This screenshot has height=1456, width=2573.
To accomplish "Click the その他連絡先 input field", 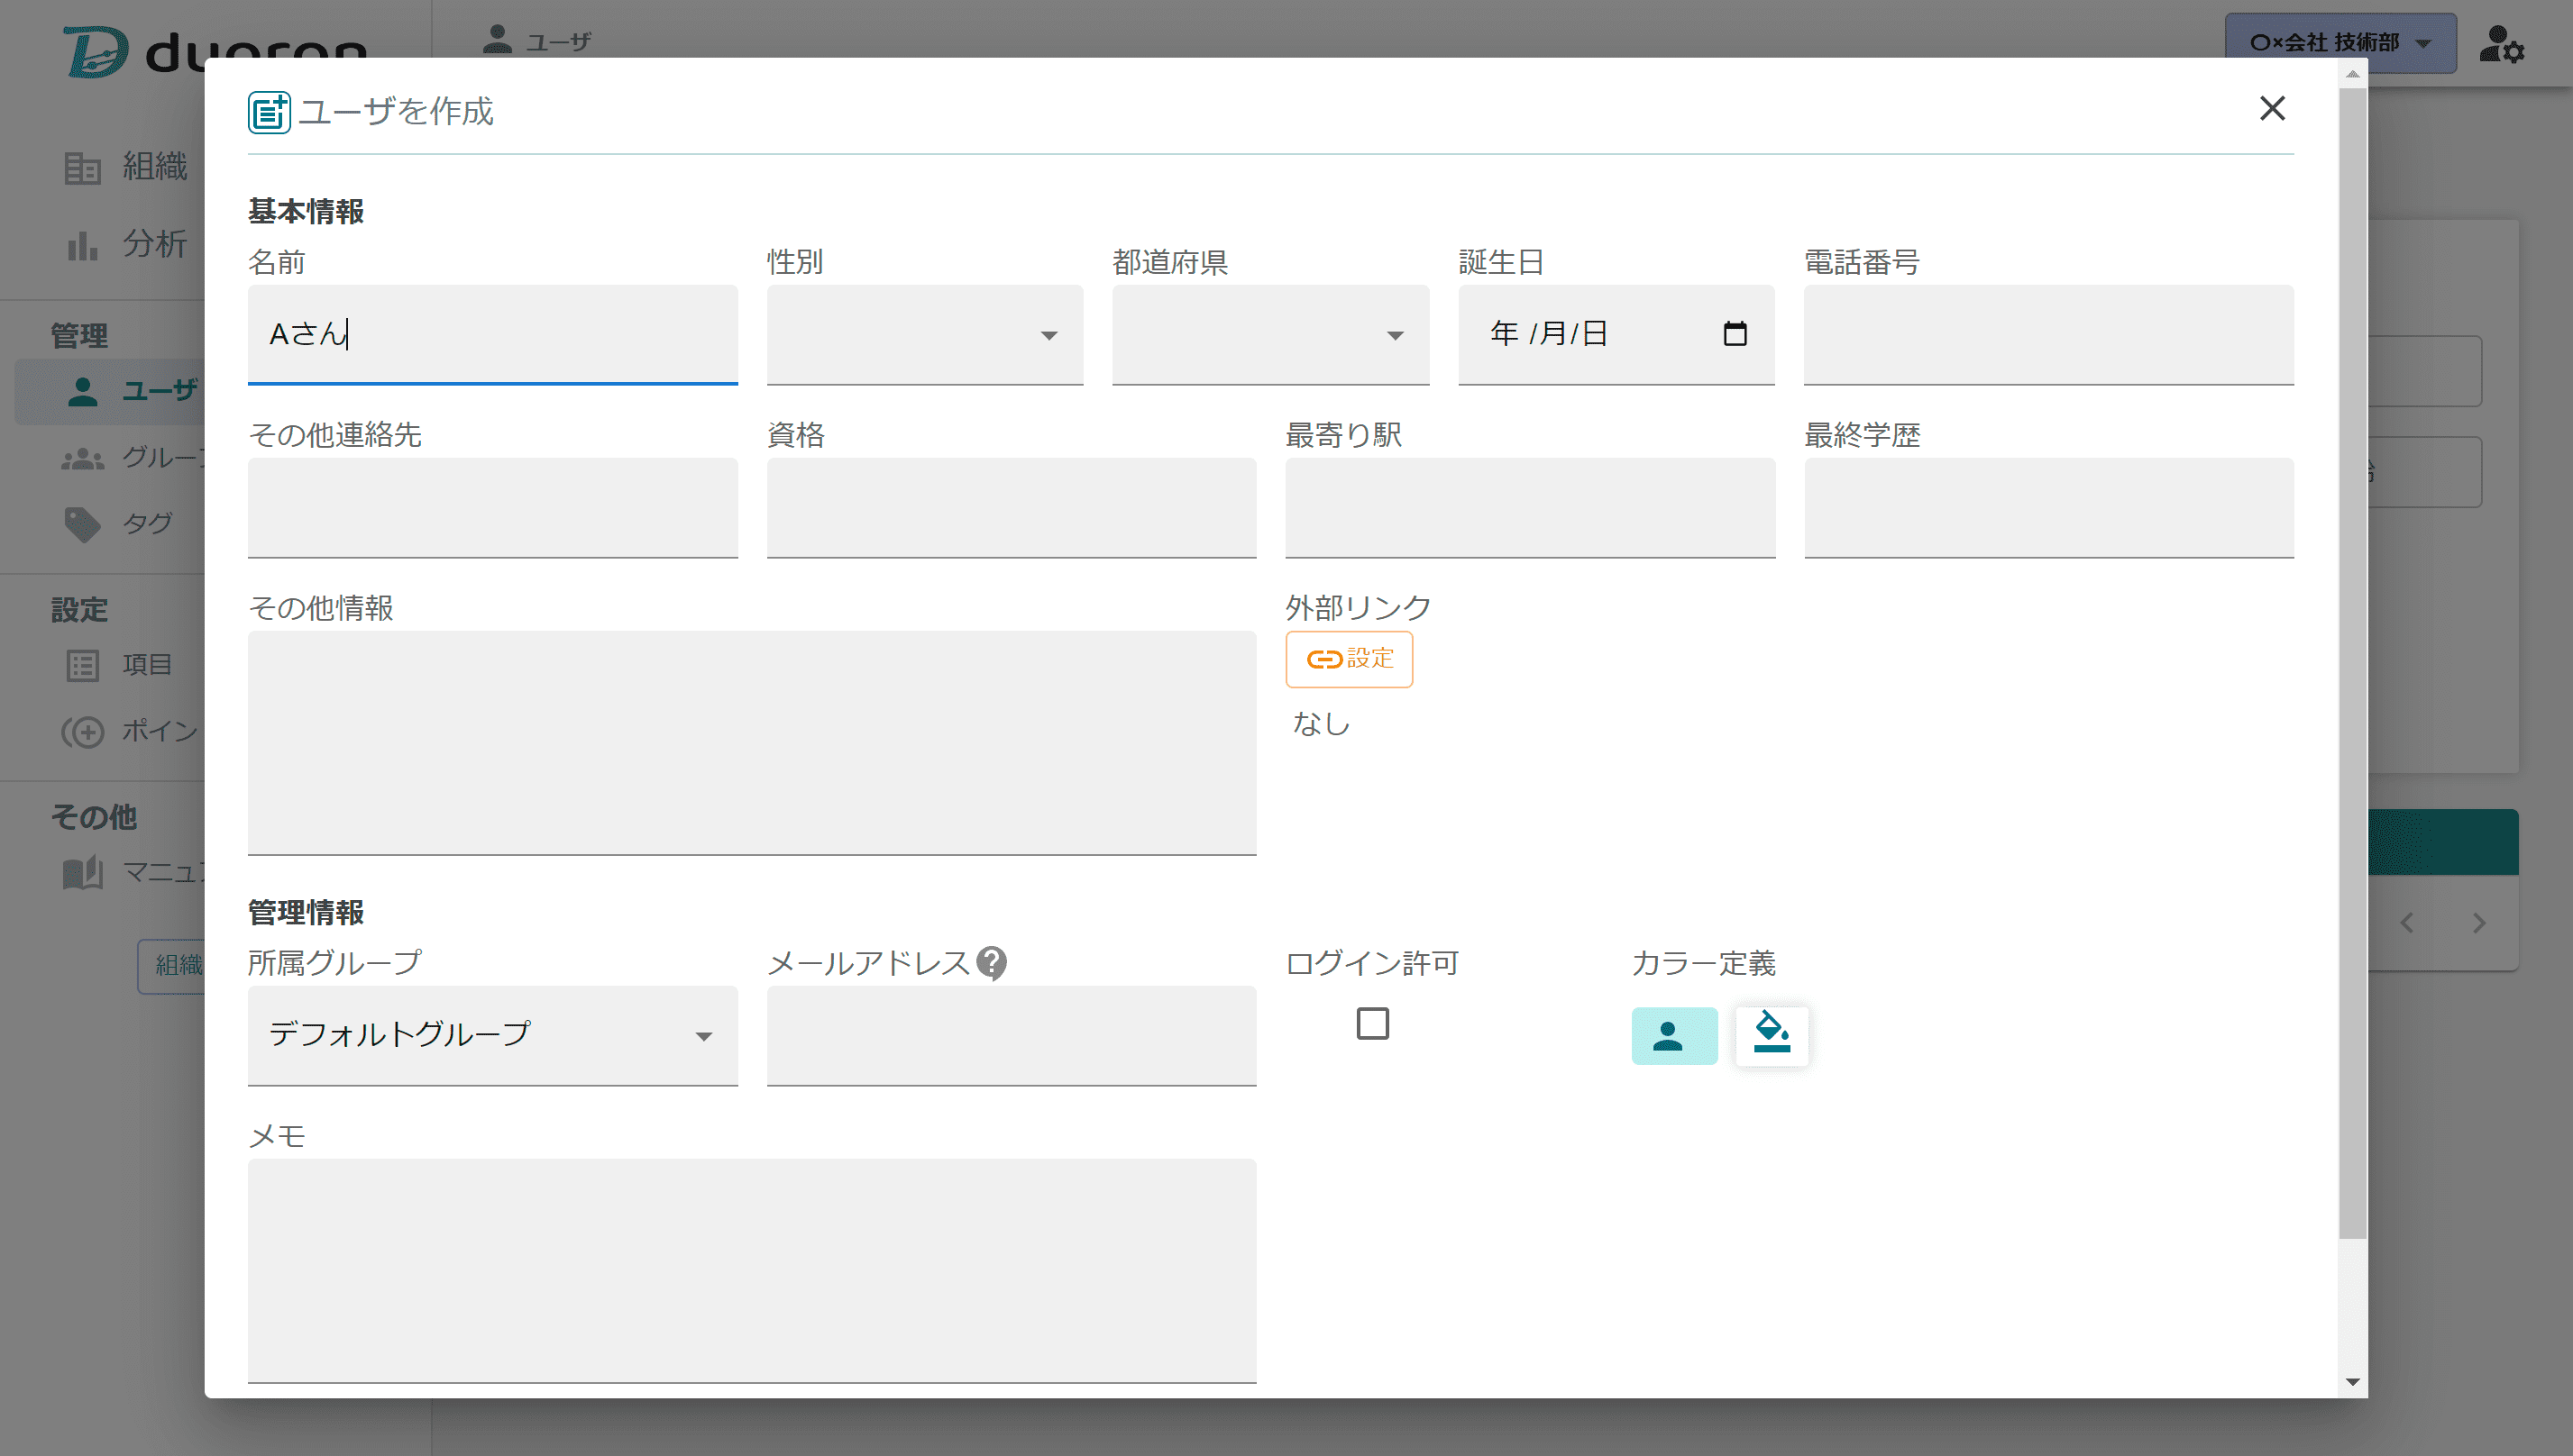I will 492,507.
